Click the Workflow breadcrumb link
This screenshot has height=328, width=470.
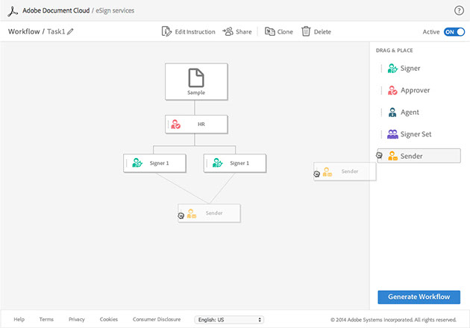pos(23,32)
